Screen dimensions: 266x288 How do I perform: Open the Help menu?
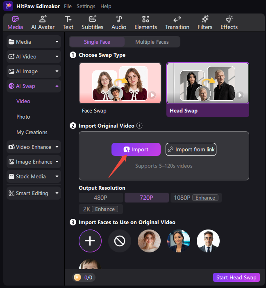click(106, 7)
